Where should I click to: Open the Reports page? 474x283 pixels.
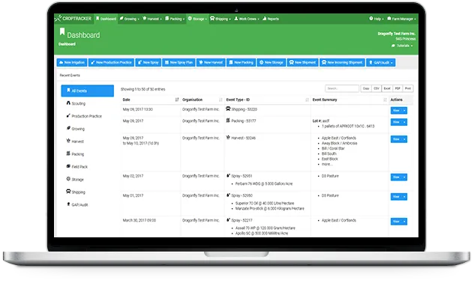tap(271, 19)
